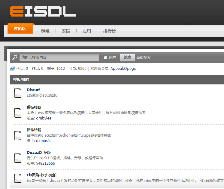Image resolution: width=224 pixels, height=189 pixels.
Task: Open the 讨论区 tab
Action: tap(20, 29)
